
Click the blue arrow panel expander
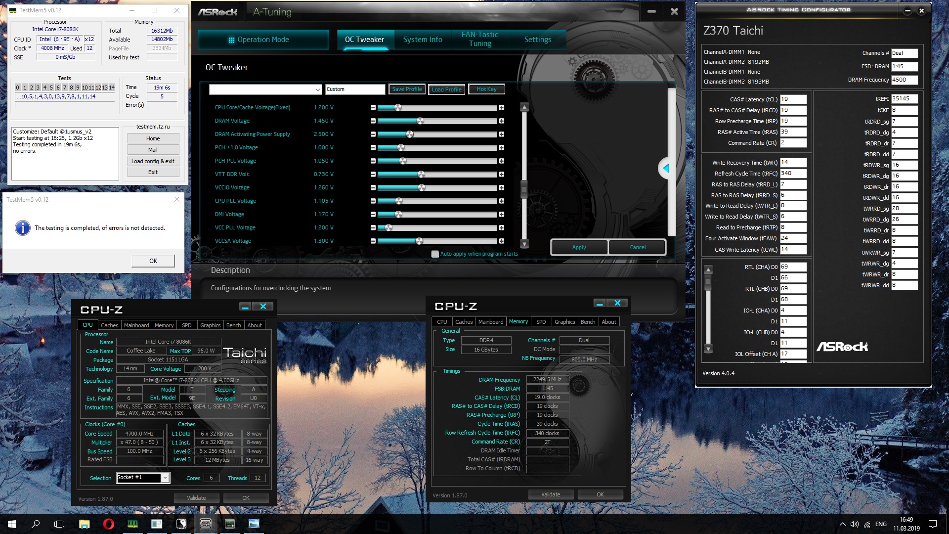[666, 168]
